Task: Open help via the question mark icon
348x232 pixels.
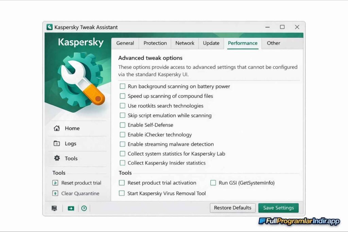Action: click(x=84, y=208)
